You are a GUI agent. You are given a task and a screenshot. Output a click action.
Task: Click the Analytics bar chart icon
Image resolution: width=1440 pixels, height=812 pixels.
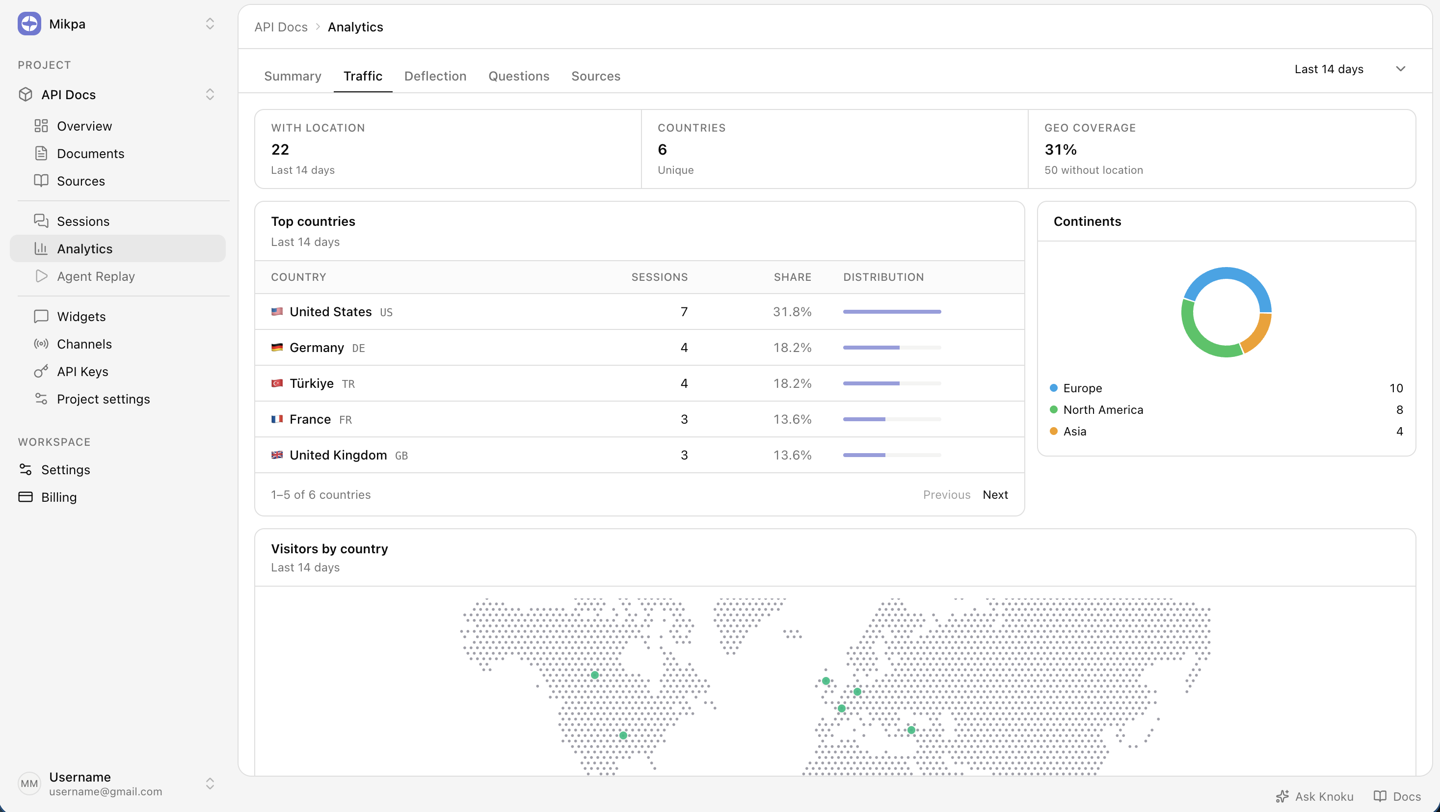coord(41,248)
